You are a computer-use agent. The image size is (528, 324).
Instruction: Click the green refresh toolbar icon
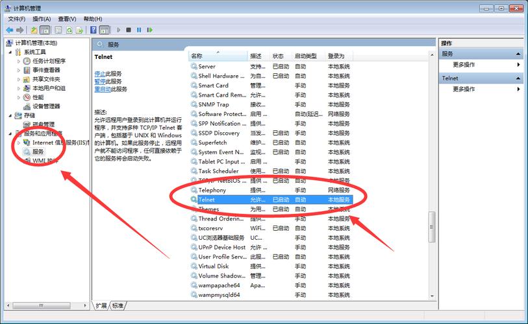coord(69,30)
